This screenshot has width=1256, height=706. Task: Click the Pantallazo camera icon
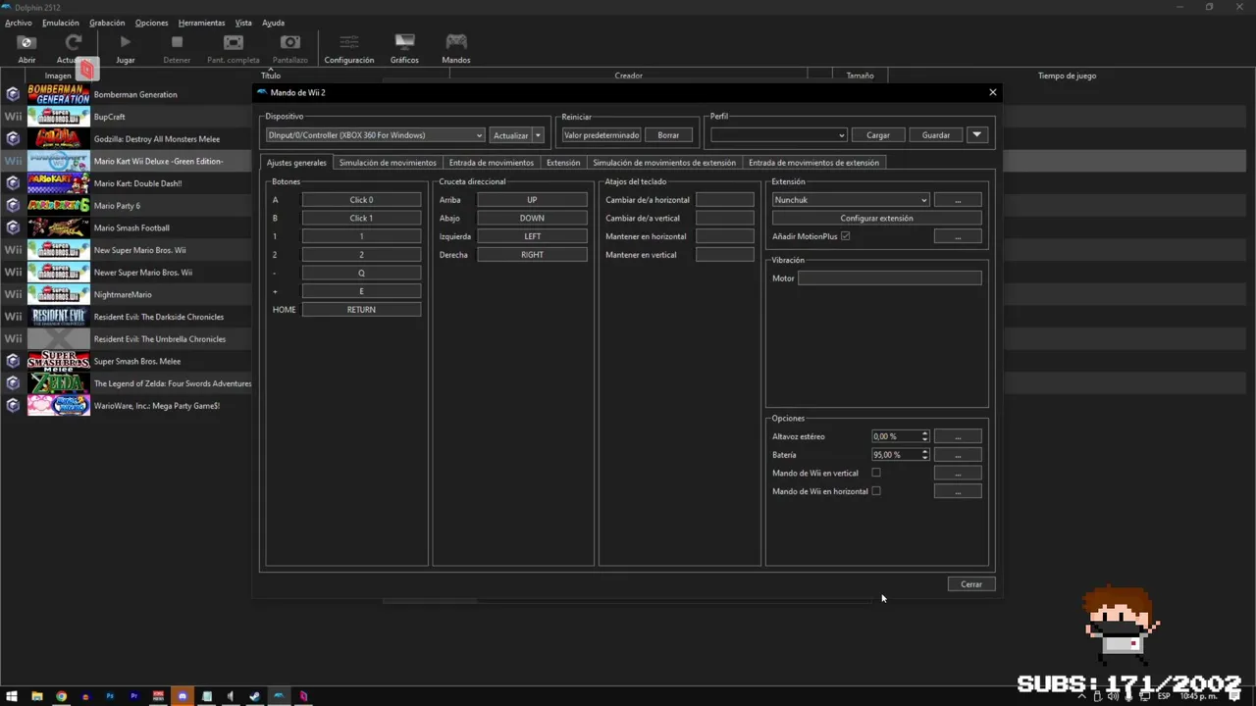click(289, 42)
